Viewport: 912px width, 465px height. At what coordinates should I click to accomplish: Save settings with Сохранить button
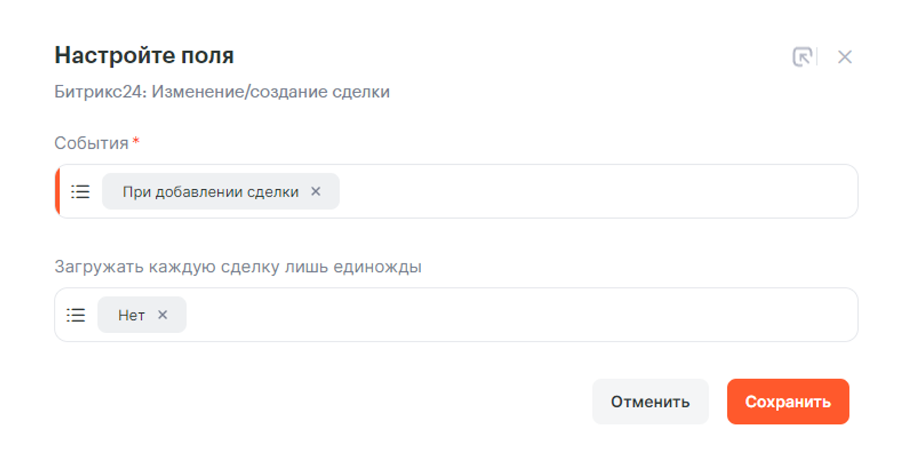[x=787, y=402]
